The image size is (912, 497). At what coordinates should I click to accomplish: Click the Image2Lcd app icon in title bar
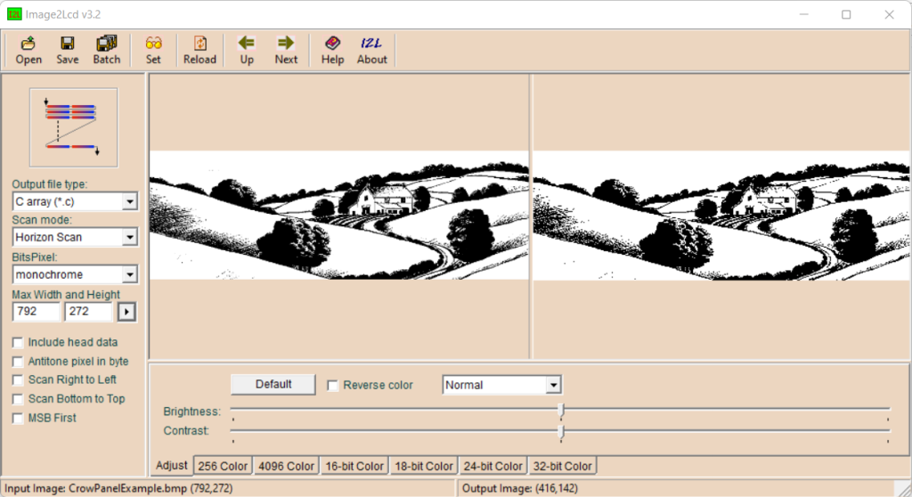14,14
